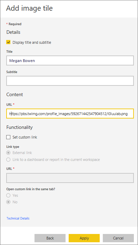The width and height of the screenshot is (138, 245).
Task: Click the Title field containing Megan Bowen
Action: (x=70, y=60)
